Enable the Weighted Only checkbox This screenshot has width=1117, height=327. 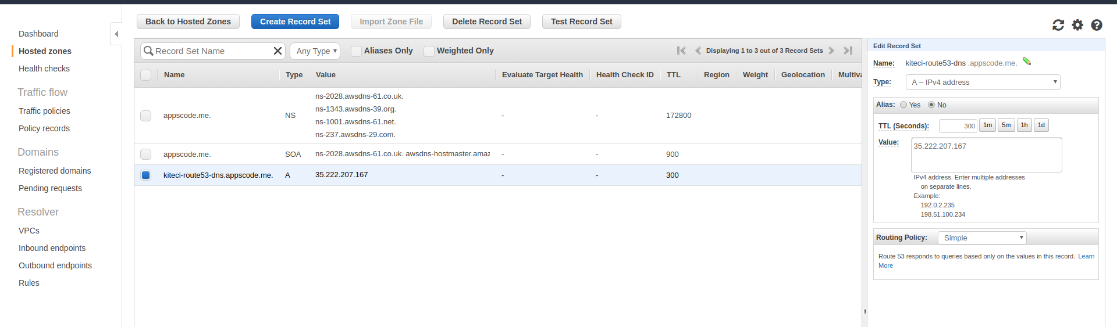429,51
